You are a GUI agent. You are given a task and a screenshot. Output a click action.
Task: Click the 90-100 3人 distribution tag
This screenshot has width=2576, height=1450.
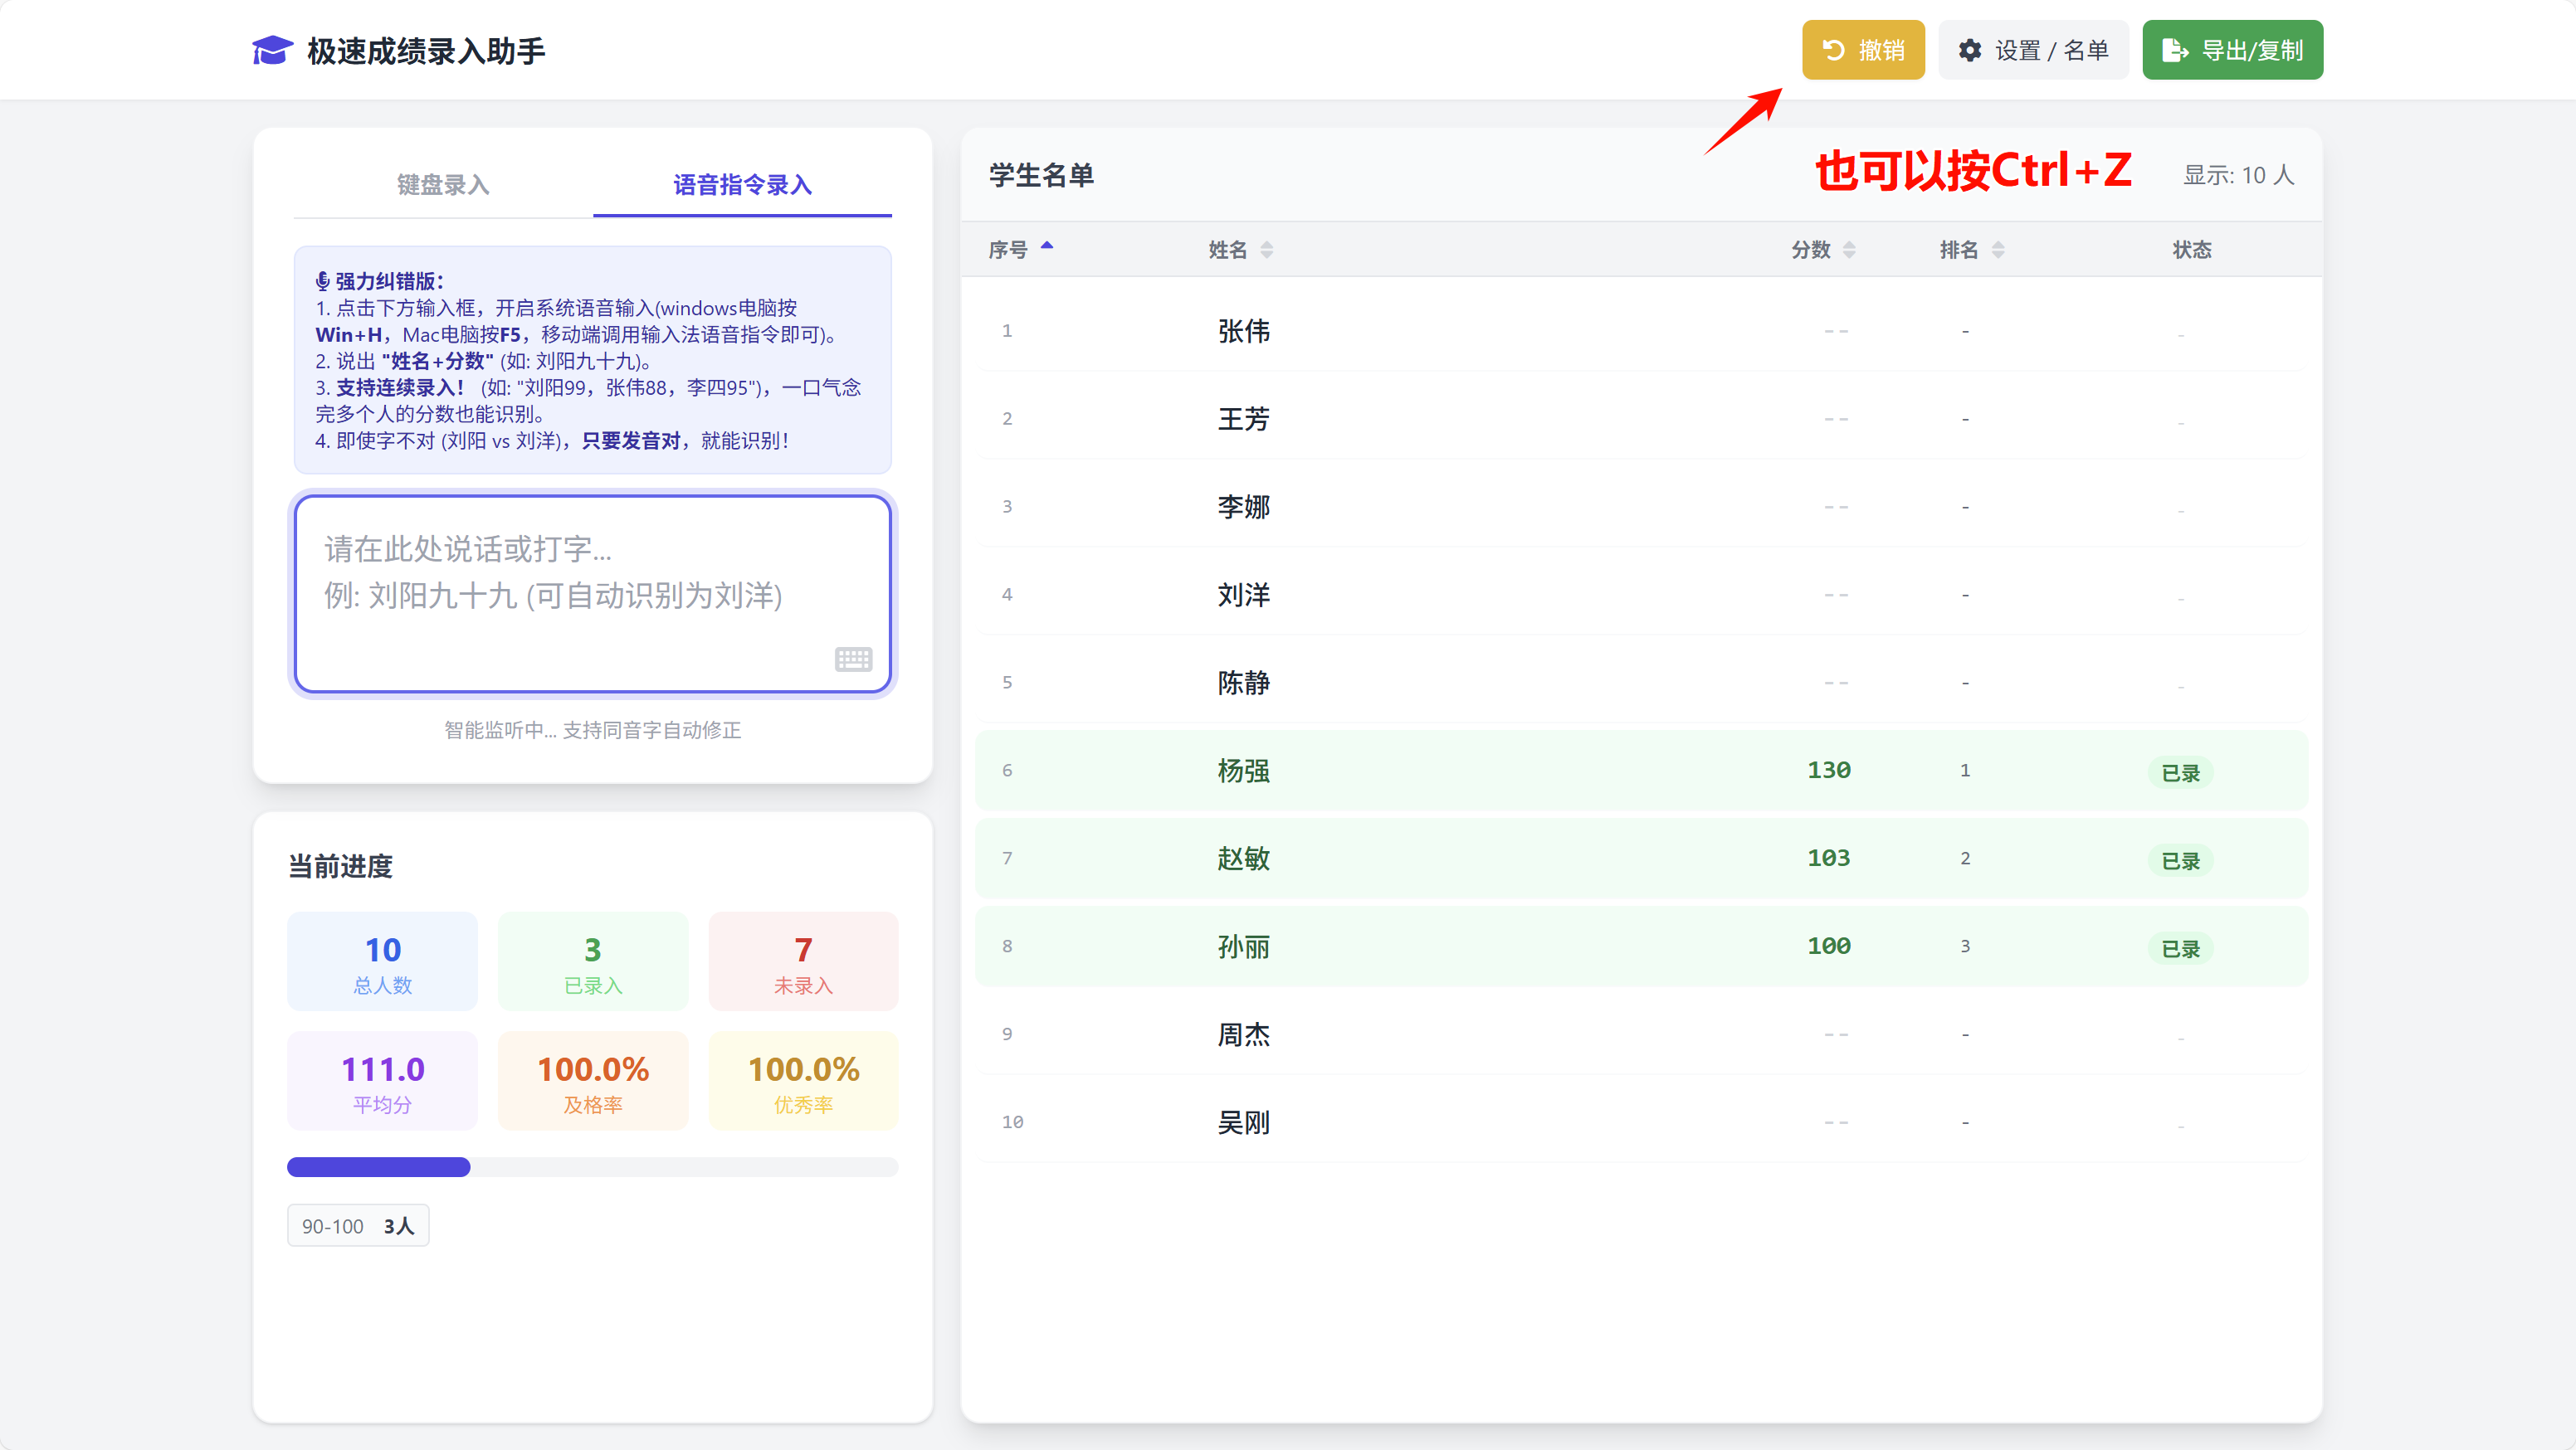coord(358,1225)
